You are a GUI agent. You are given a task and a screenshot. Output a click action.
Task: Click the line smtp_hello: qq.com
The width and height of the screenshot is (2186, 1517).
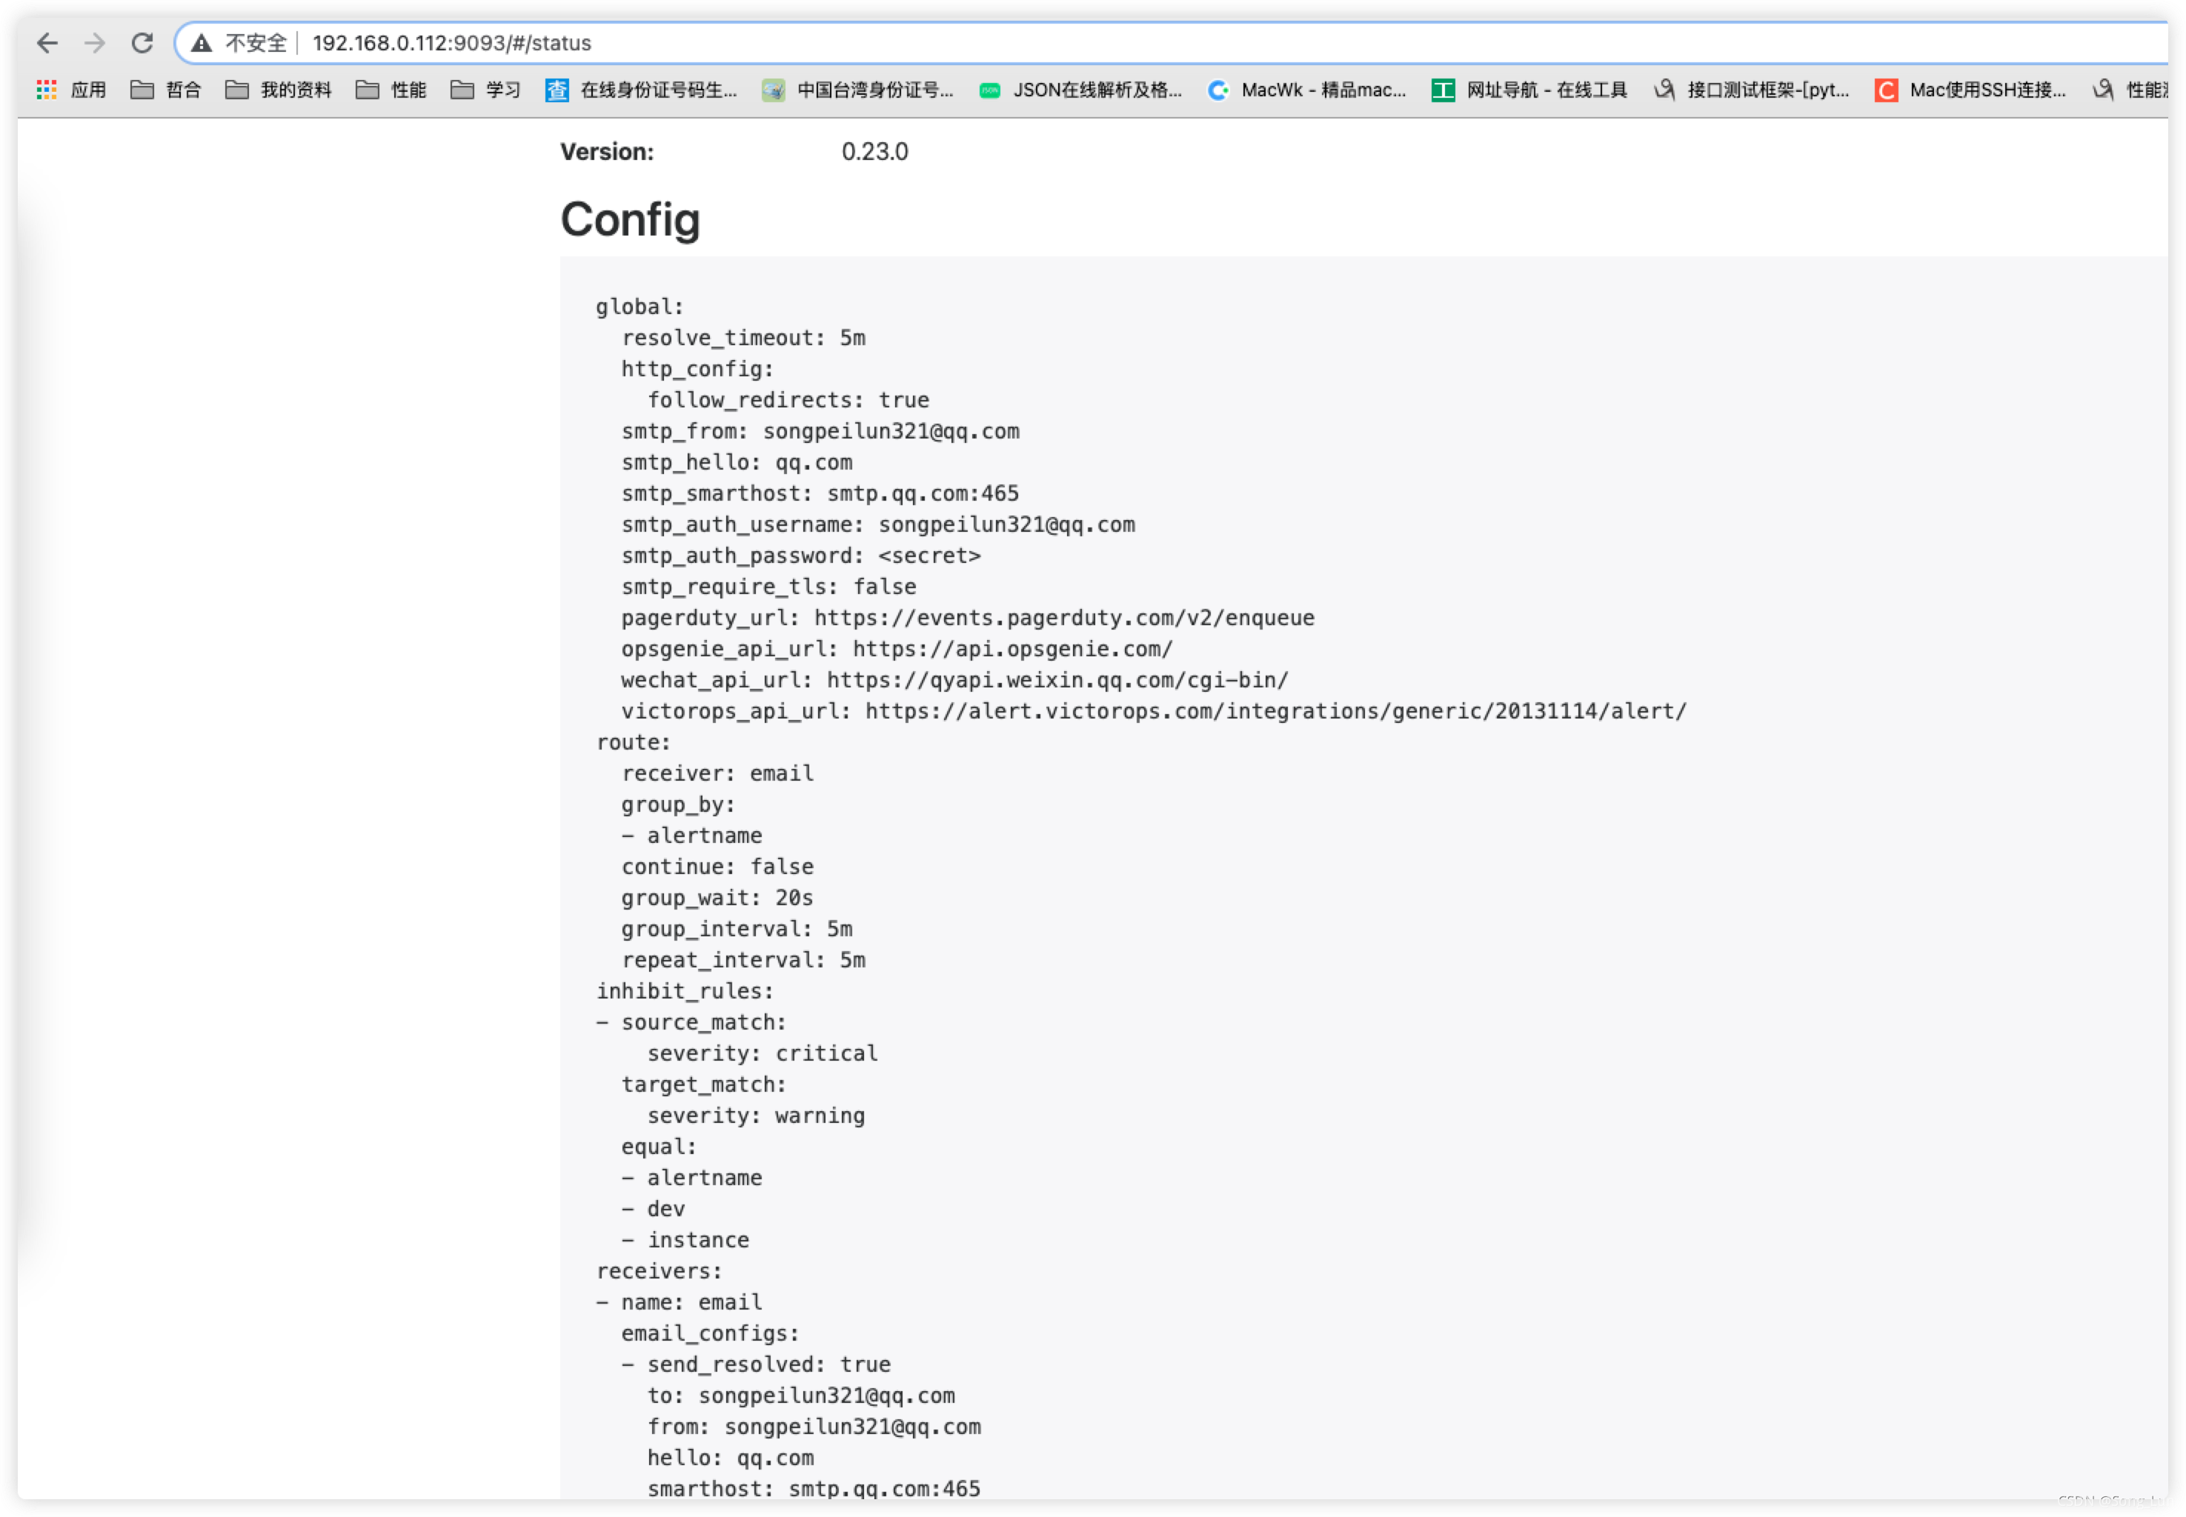tap(737, 462)
